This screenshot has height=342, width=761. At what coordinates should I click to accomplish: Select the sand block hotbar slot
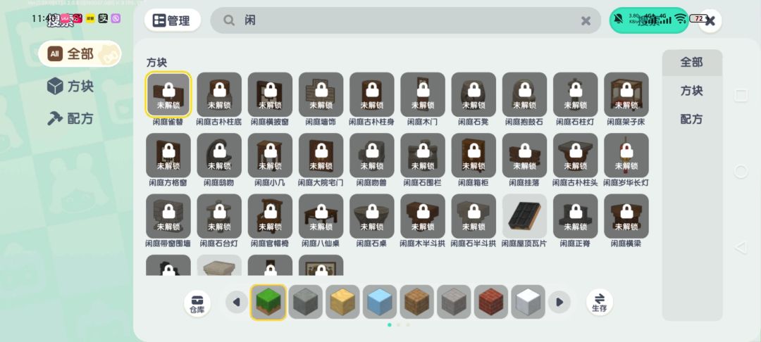342,303
